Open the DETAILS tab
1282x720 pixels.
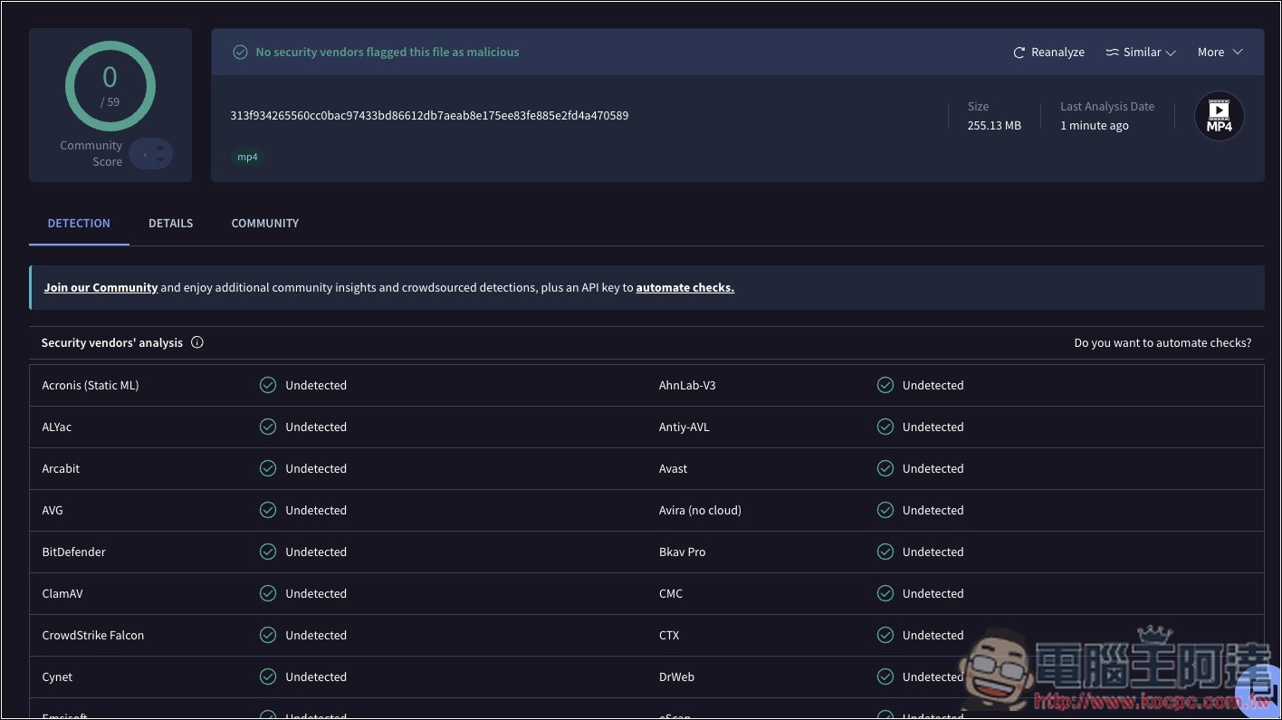pos(170,223)
